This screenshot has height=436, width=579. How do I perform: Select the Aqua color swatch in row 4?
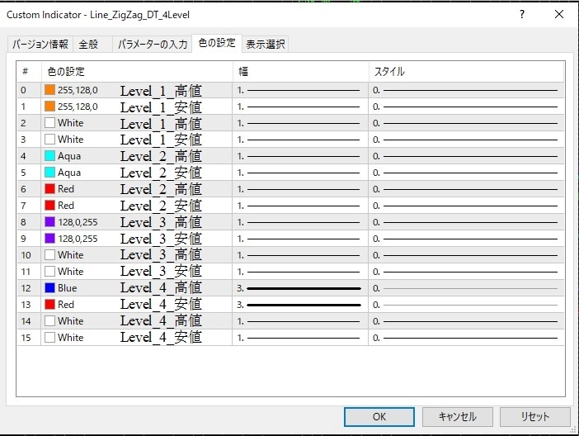pos(49,156)
